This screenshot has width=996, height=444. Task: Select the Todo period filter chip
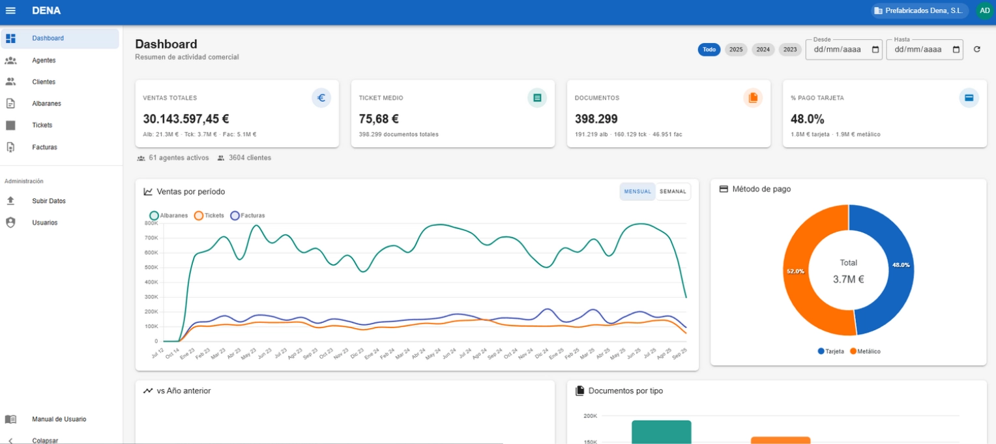[x=709, y=49]
